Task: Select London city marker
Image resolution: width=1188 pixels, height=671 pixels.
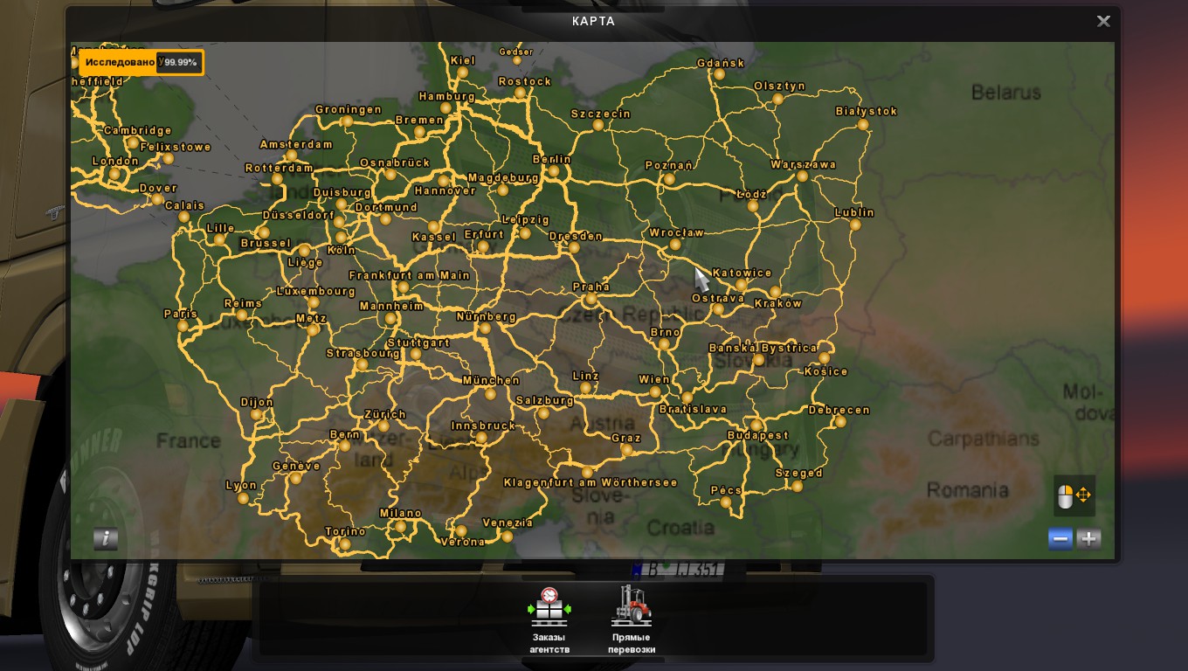Action: pos(114,174)
